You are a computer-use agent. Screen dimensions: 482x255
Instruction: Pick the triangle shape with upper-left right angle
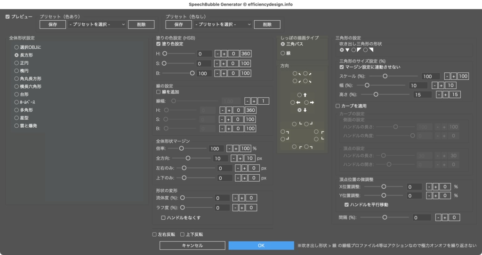(x=353, y=50)
